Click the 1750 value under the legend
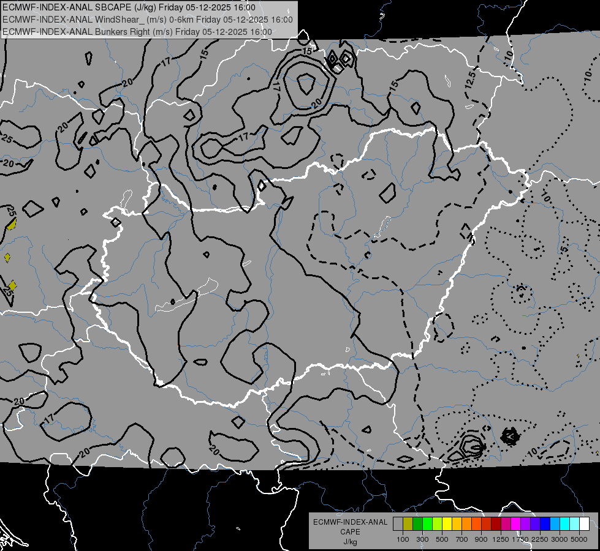Screen dimensions: 600x551 coord(520,539)
